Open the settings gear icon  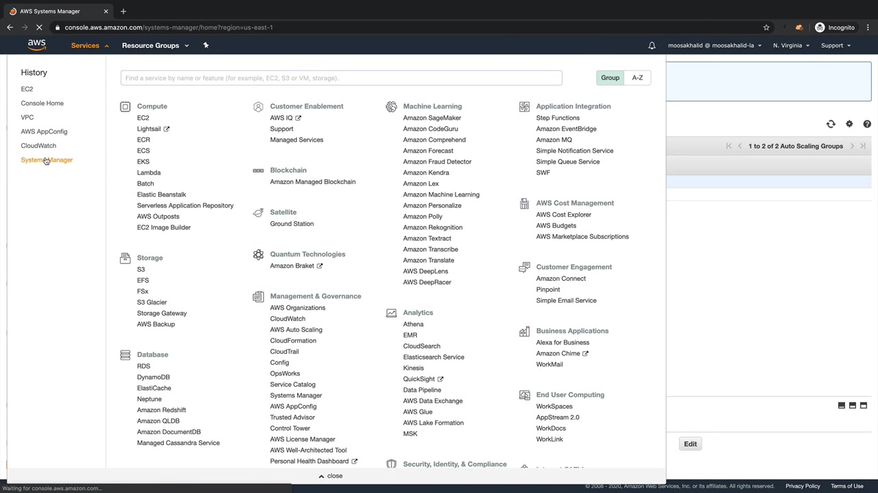click(849, 124)
